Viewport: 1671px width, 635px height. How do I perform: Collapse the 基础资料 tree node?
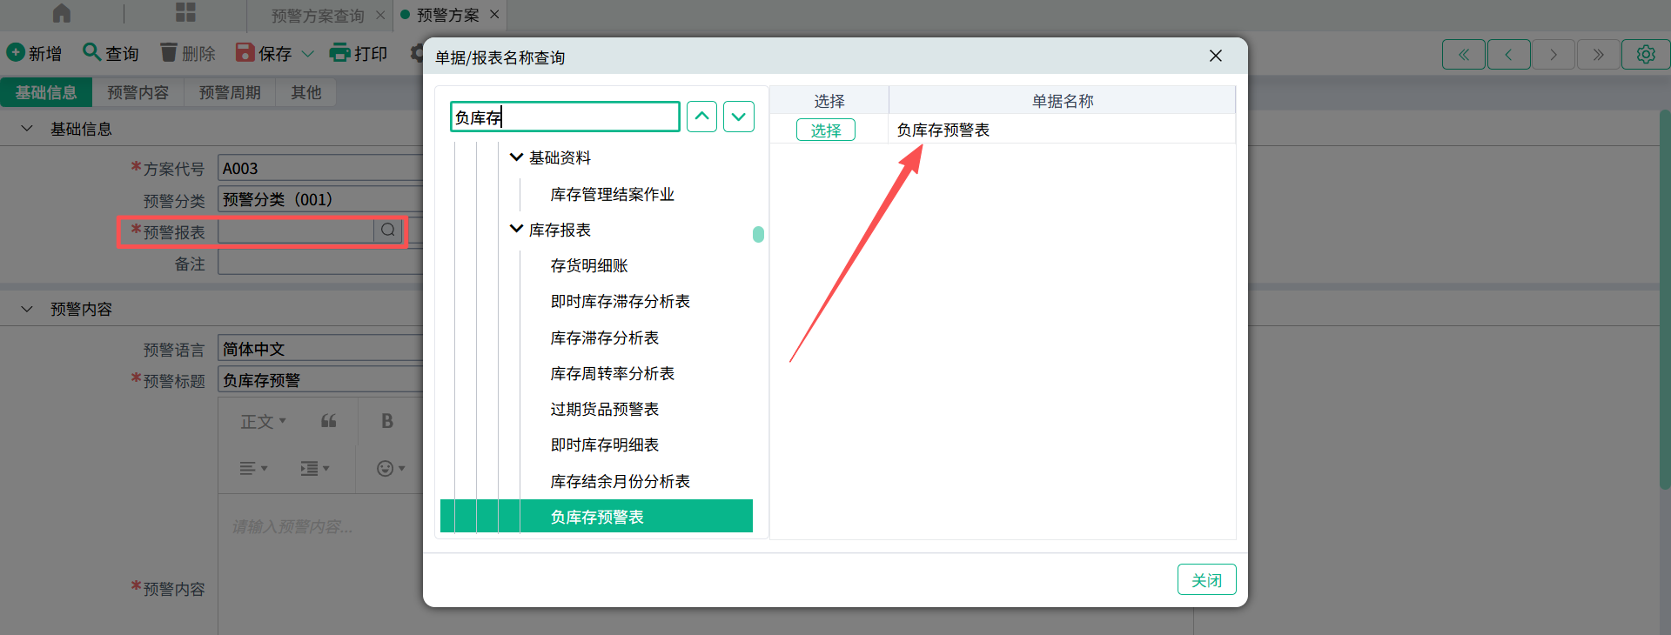tap(516, 157)
